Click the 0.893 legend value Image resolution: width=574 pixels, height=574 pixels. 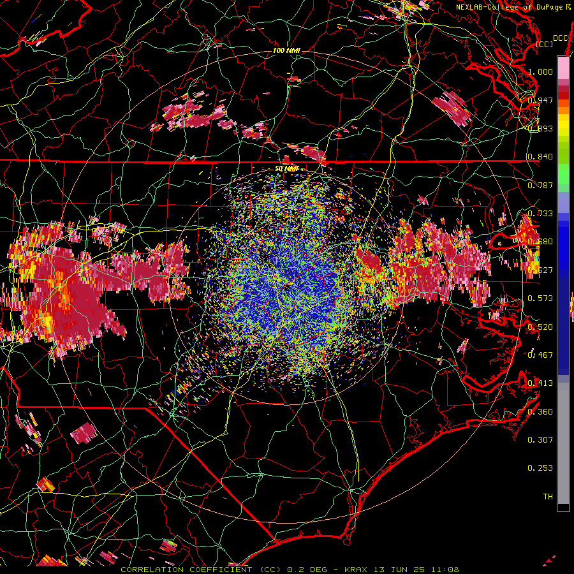pyautogui.click(x=540, y=128)
